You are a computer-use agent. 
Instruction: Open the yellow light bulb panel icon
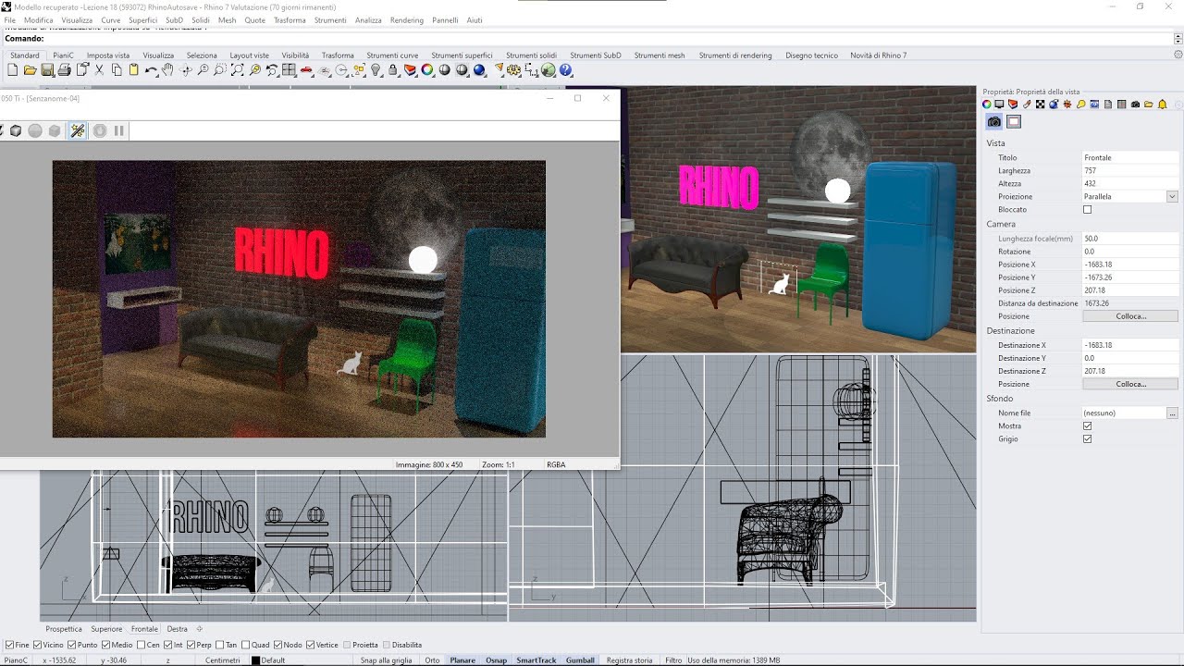[1081, 105]
